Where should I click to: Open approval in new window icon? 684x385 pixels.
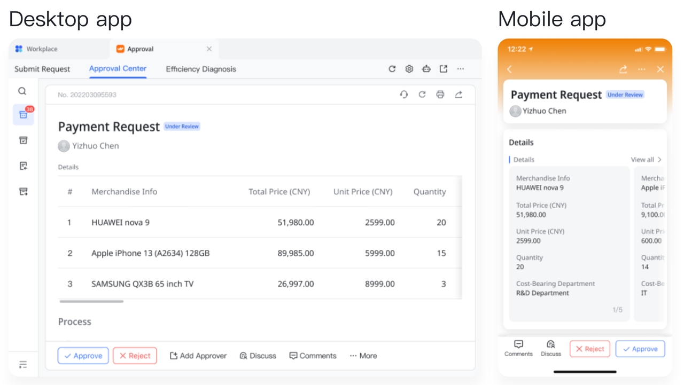point(444,69)
